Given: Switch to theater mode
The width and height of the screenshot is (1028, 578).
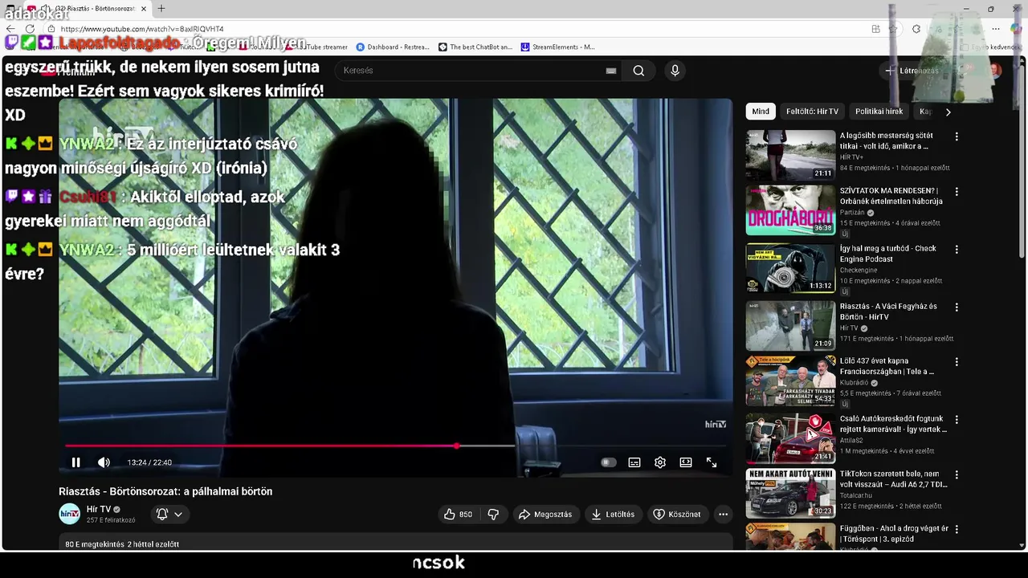Looking at the screenshot, I should (x=686, y=462).
